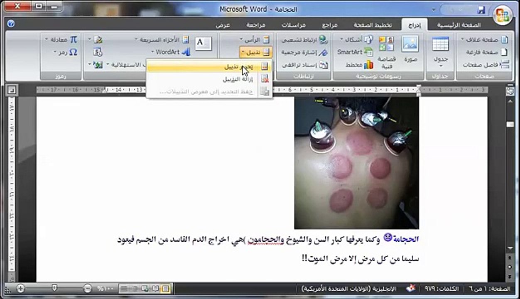Click the ruler tab selector box at ruler corner

(12, 89)
